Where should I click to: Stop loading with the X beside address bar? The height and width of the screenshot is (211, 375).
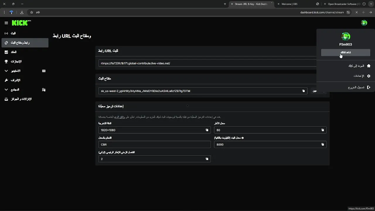[357, 12]
